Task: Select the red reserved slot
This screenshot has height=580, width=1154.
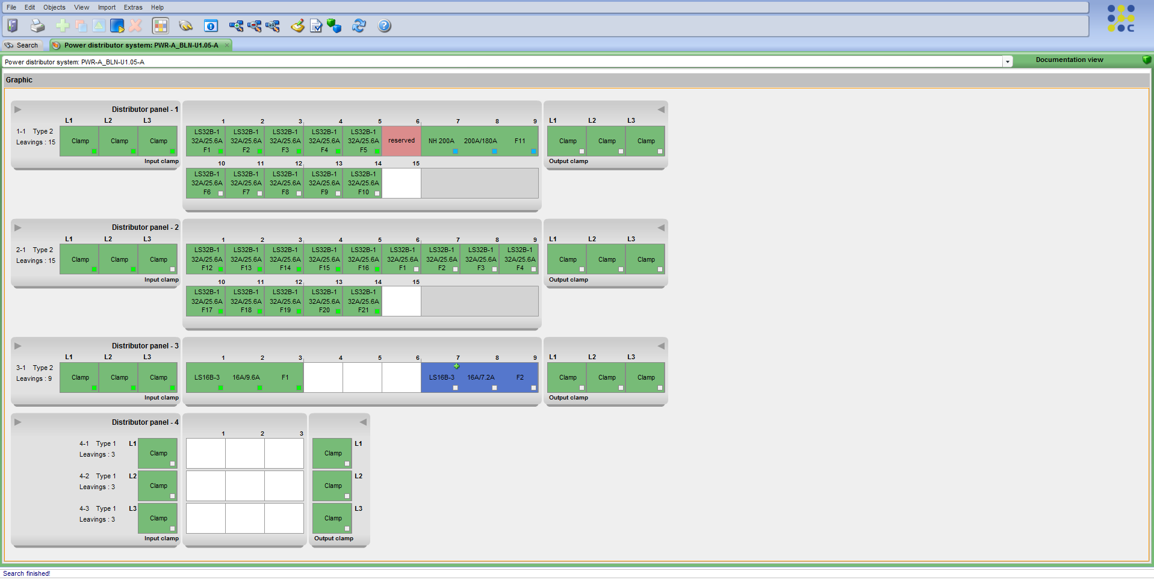Action: click(401, 141)
